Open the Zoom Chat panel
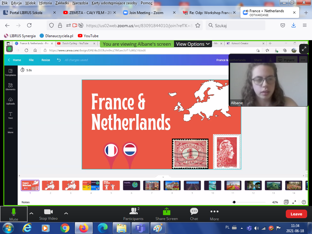 (x=194, y=214)
